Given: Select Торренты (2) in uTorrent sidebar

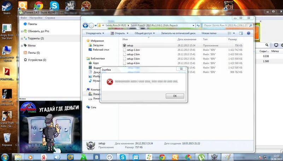Looking at the screenshot, I should coord(36,39).
